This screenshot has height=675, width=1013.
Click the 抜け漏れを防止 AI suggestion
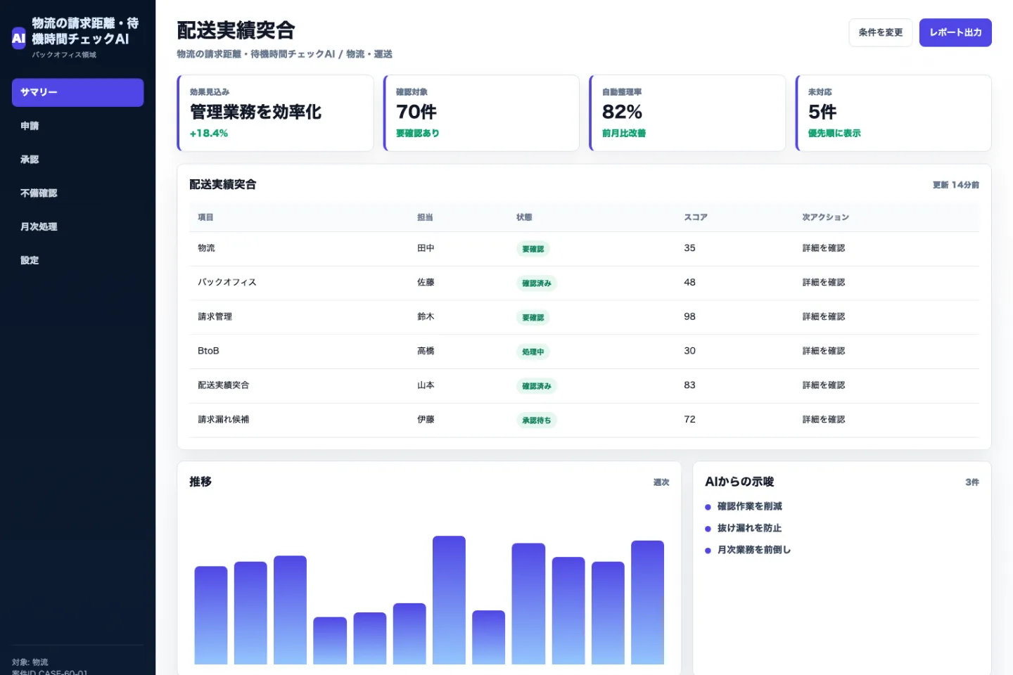coord(750,528)
